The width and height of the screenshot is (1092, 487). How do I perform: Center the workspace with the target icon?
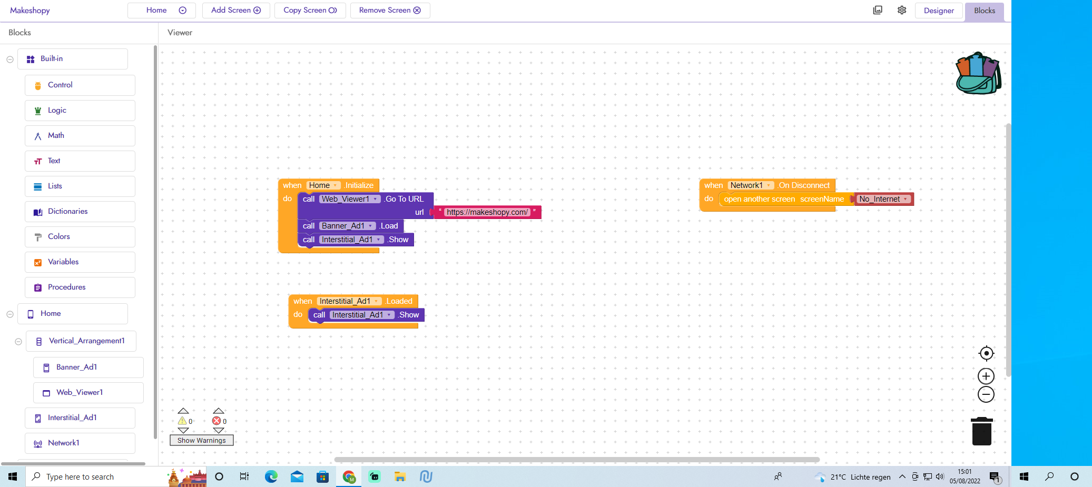tap(986, 353)
